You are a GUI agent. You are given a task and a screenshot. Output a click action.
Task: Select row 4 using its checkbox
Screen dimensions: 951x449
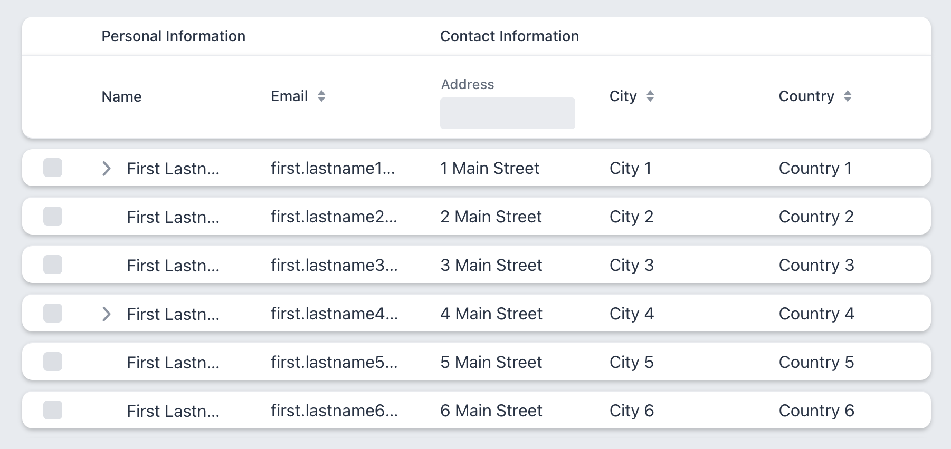tap(53, 314)
